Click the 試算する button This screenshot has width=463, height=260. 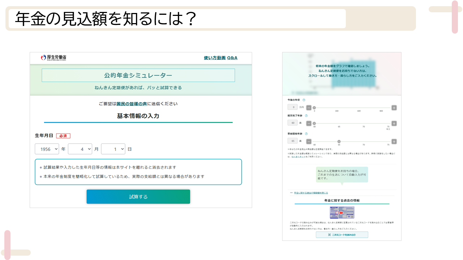(138, 197)
